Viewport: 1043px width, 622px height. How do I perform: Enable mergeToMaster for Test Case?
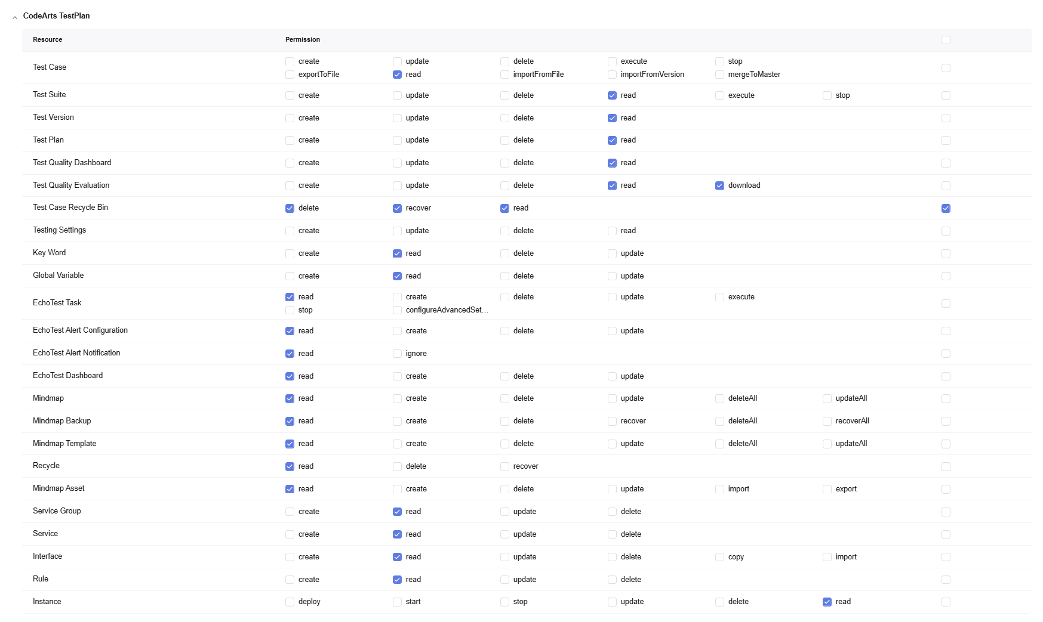point(719,75)
